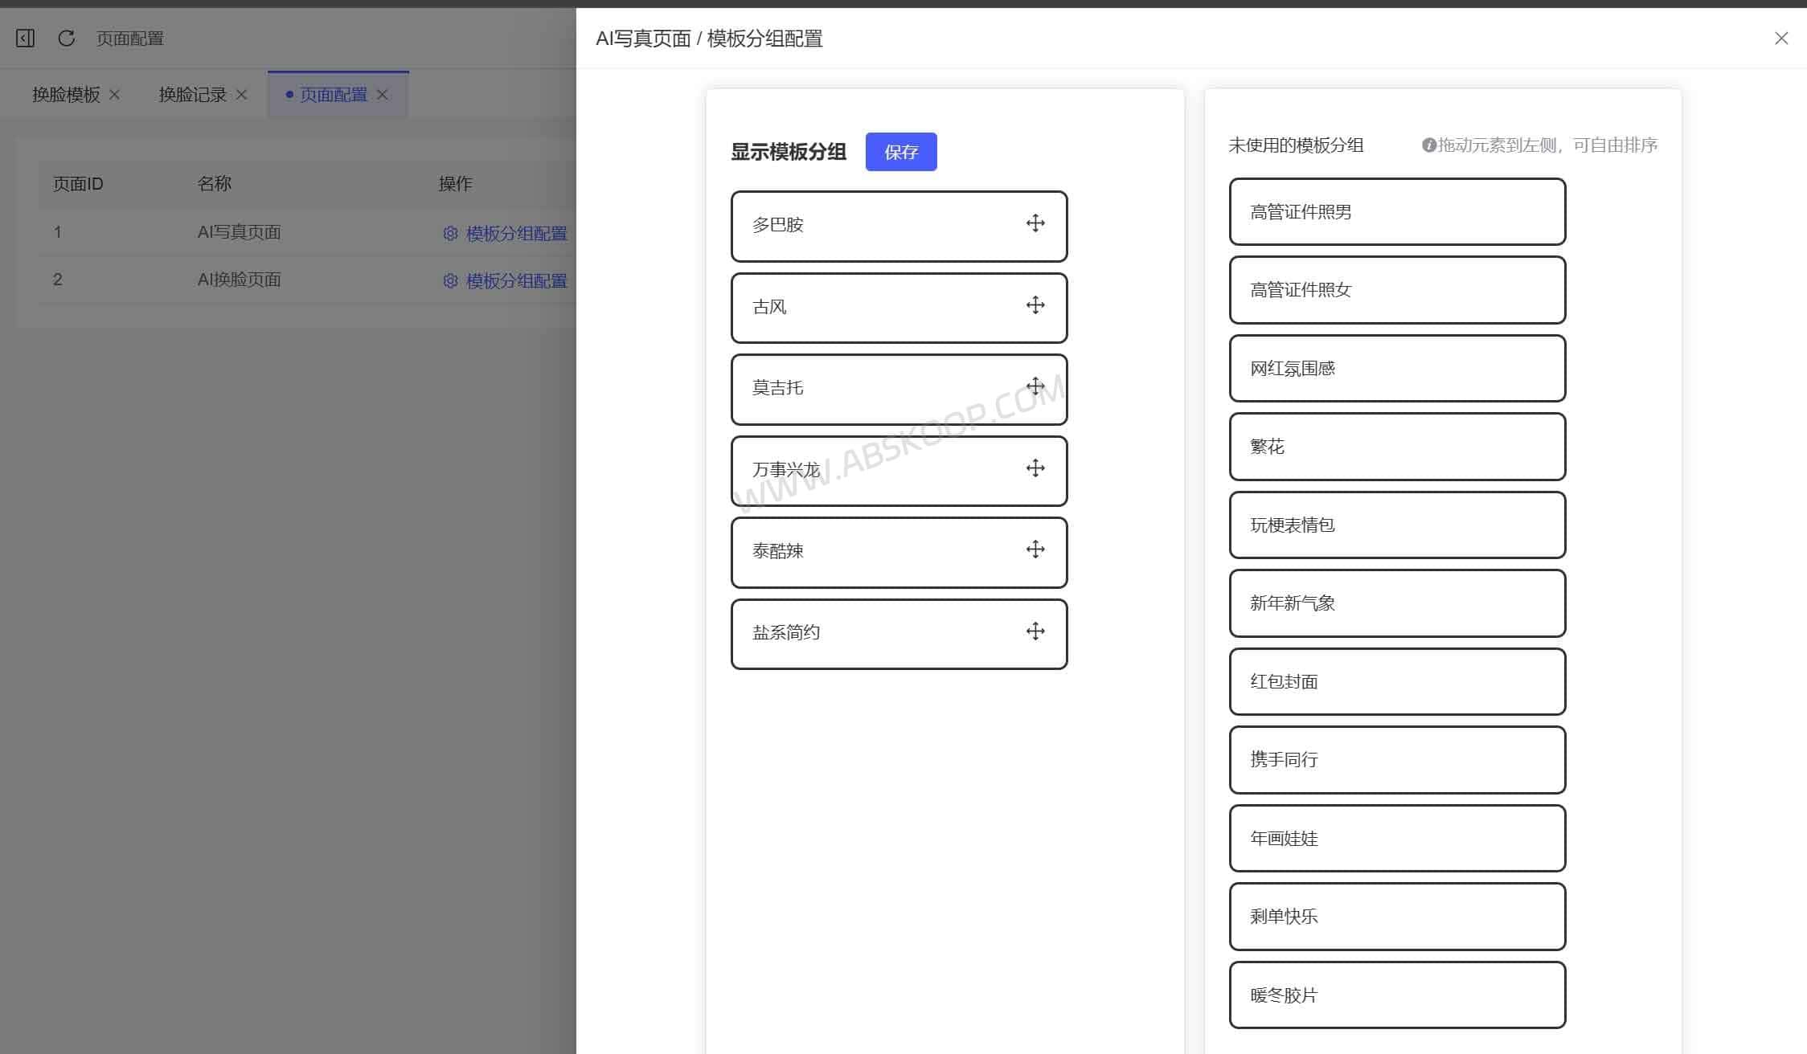Click the move handle icon on 盐系简约
Image resolution: width=1807 pixels, height=1054 pixels.
[x=1035, y=631]
